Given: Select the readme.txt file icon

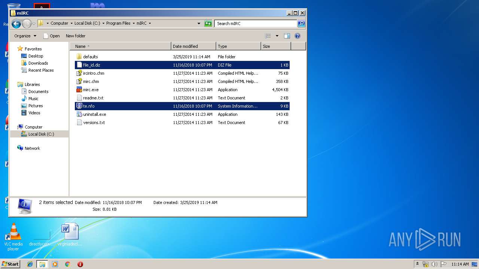Looking at the screenshot, I should [x=79, y=98].
